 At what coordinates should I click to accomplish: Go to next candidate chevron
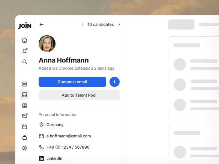point(119,25)
